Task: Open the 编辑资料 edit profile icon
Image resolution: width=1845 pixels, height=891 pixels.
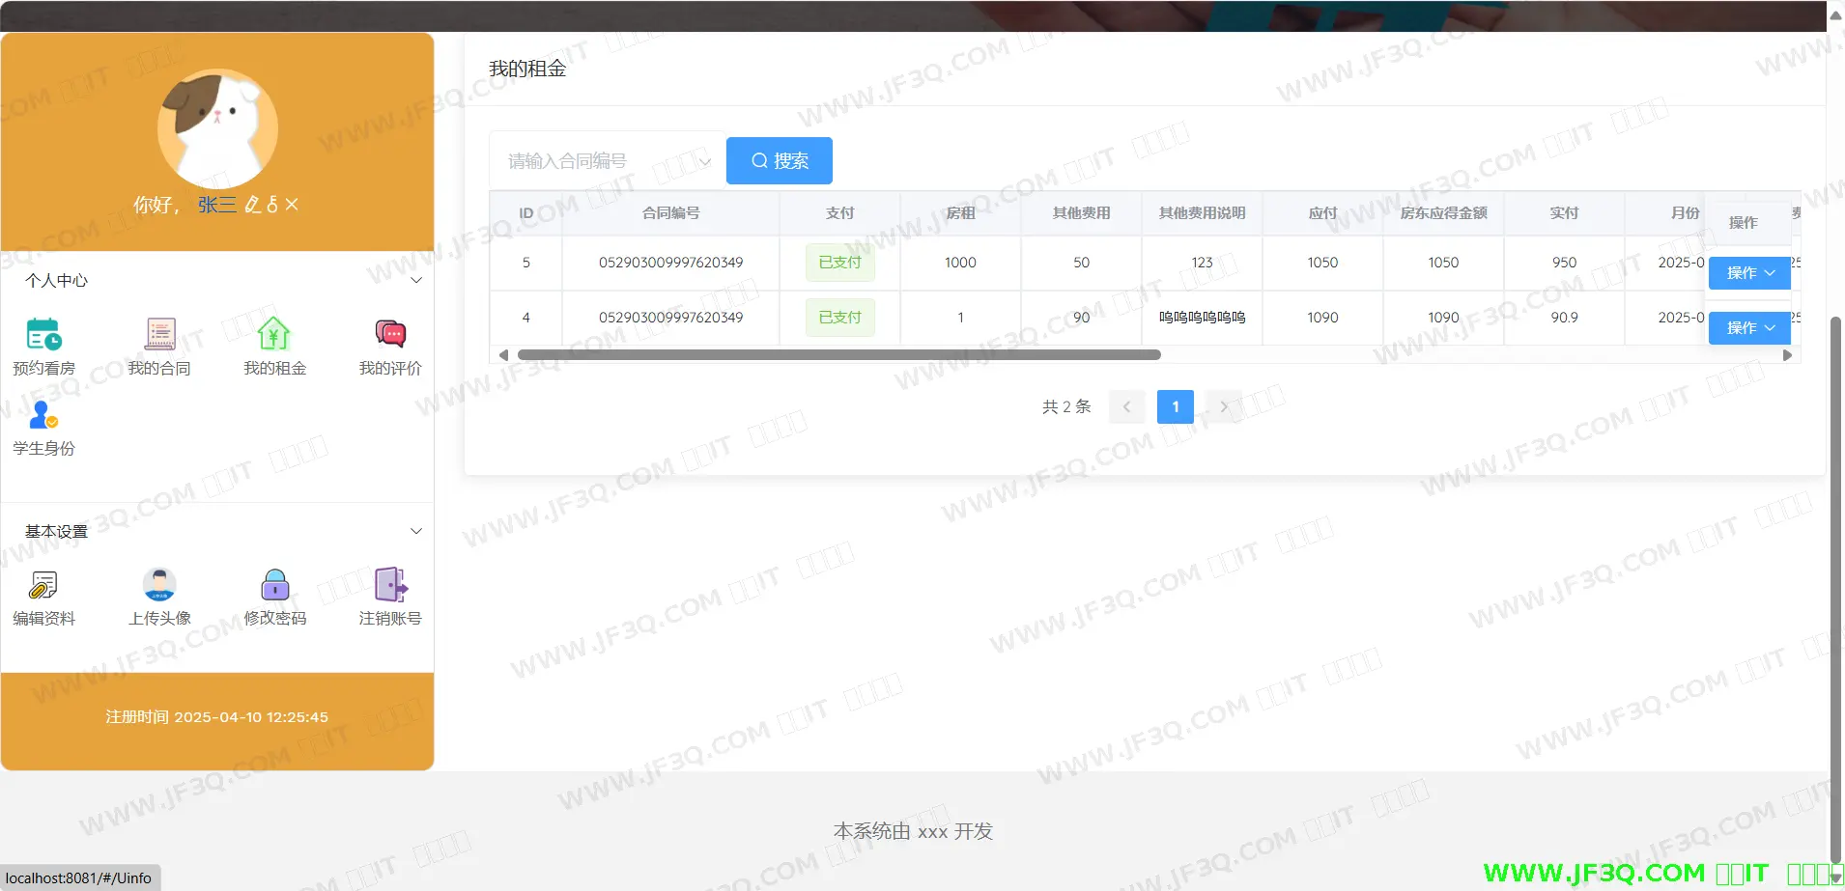Action: (x=43, y=585)
